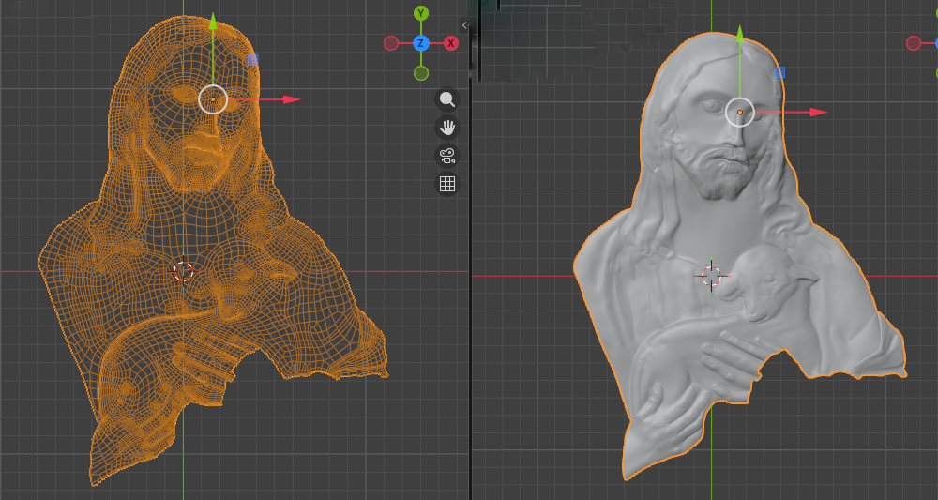
Task: Click green Y move arrow on wireframe model
Action: point(214,23)
